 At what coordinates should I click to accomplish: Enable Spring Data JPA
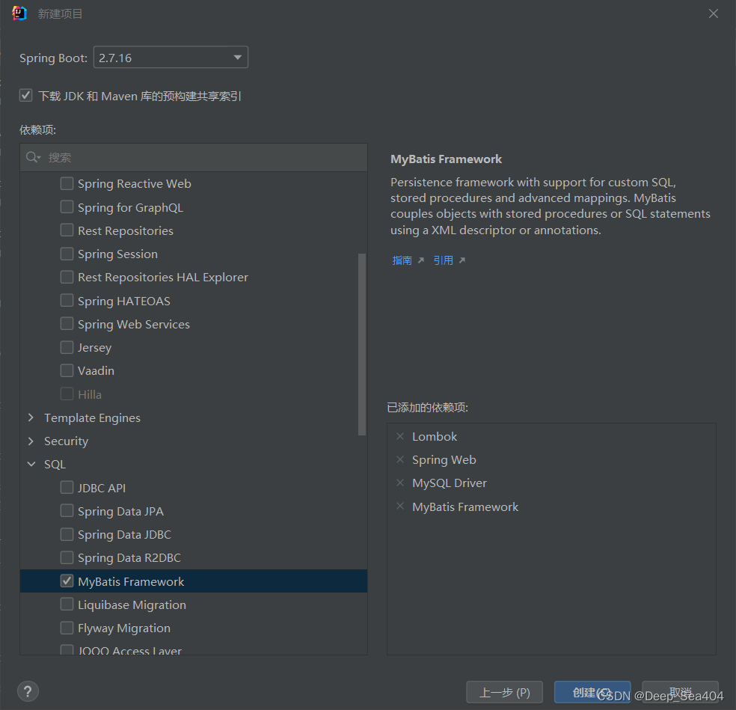pyautogui.click(x=67, y=511)
